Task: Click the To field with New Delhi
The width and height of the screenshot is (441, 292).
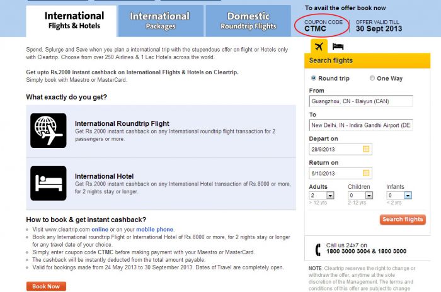Action: tap(361, 125)
